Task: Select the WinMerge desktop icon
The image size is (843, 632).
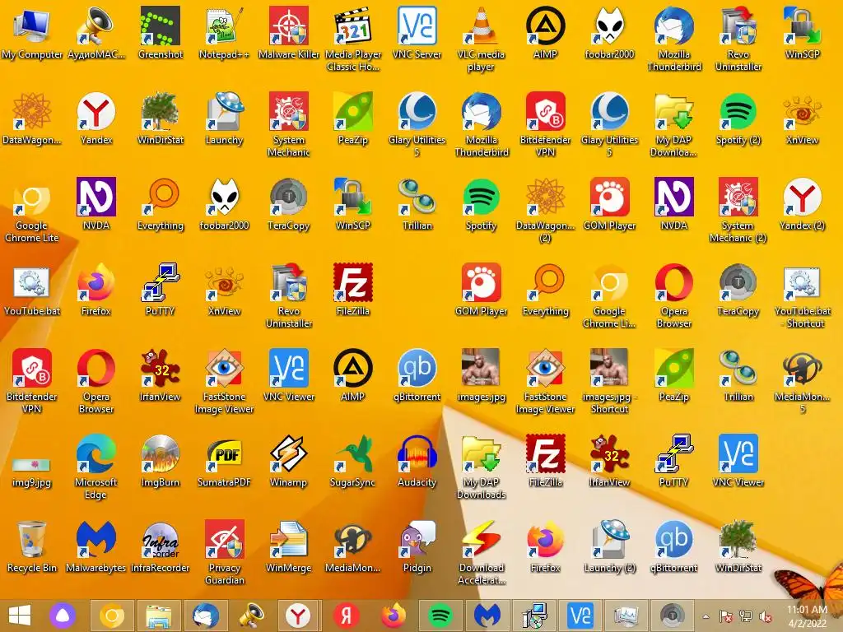Action: point(289,547)
